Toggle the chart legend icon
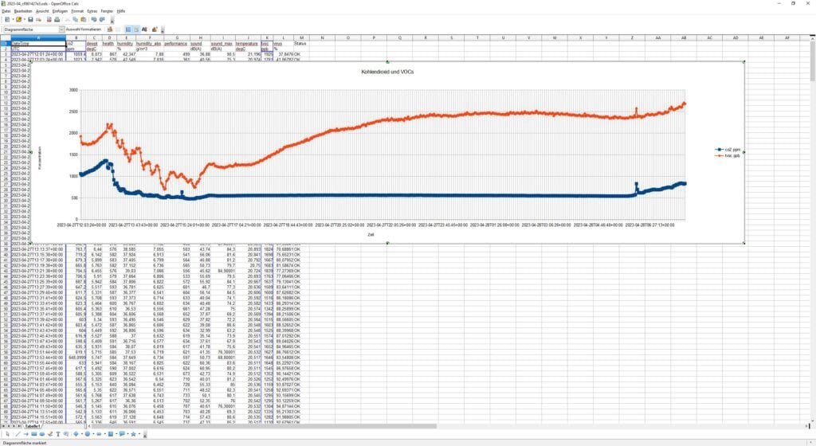The width and height of the screenshot is (816, 446). click(136, 29)
